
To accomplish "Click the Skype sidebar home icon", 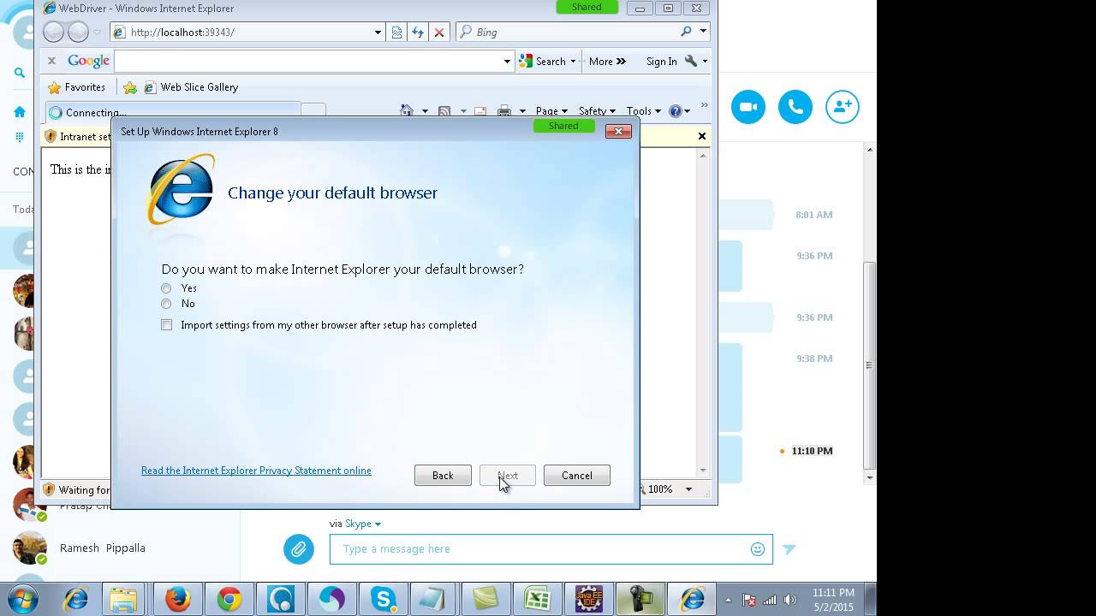I will tap(20, 111).
